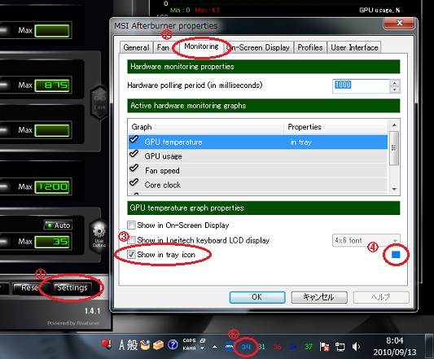Click the volume speaker tray icon
Viewport: 434px width, 359px height.
pos(356,346)
